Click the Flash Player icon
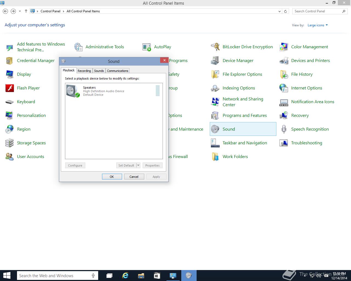 pyautogui.click(x=10, y=88)
